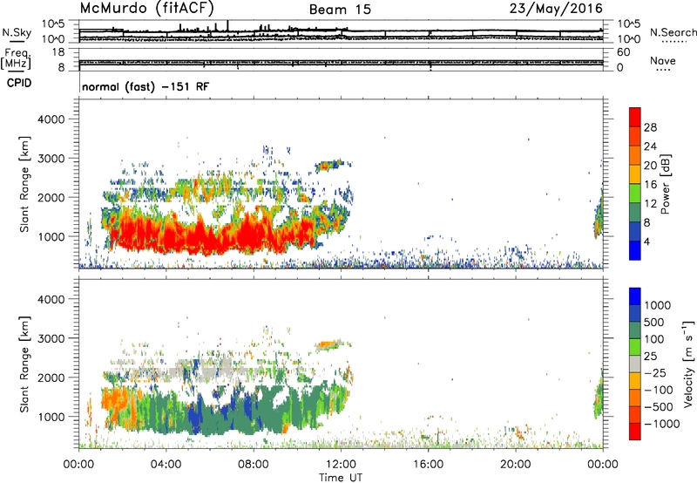697x483 pixels.
Task: Click the Nave legend label
Action: click(663, 60)
